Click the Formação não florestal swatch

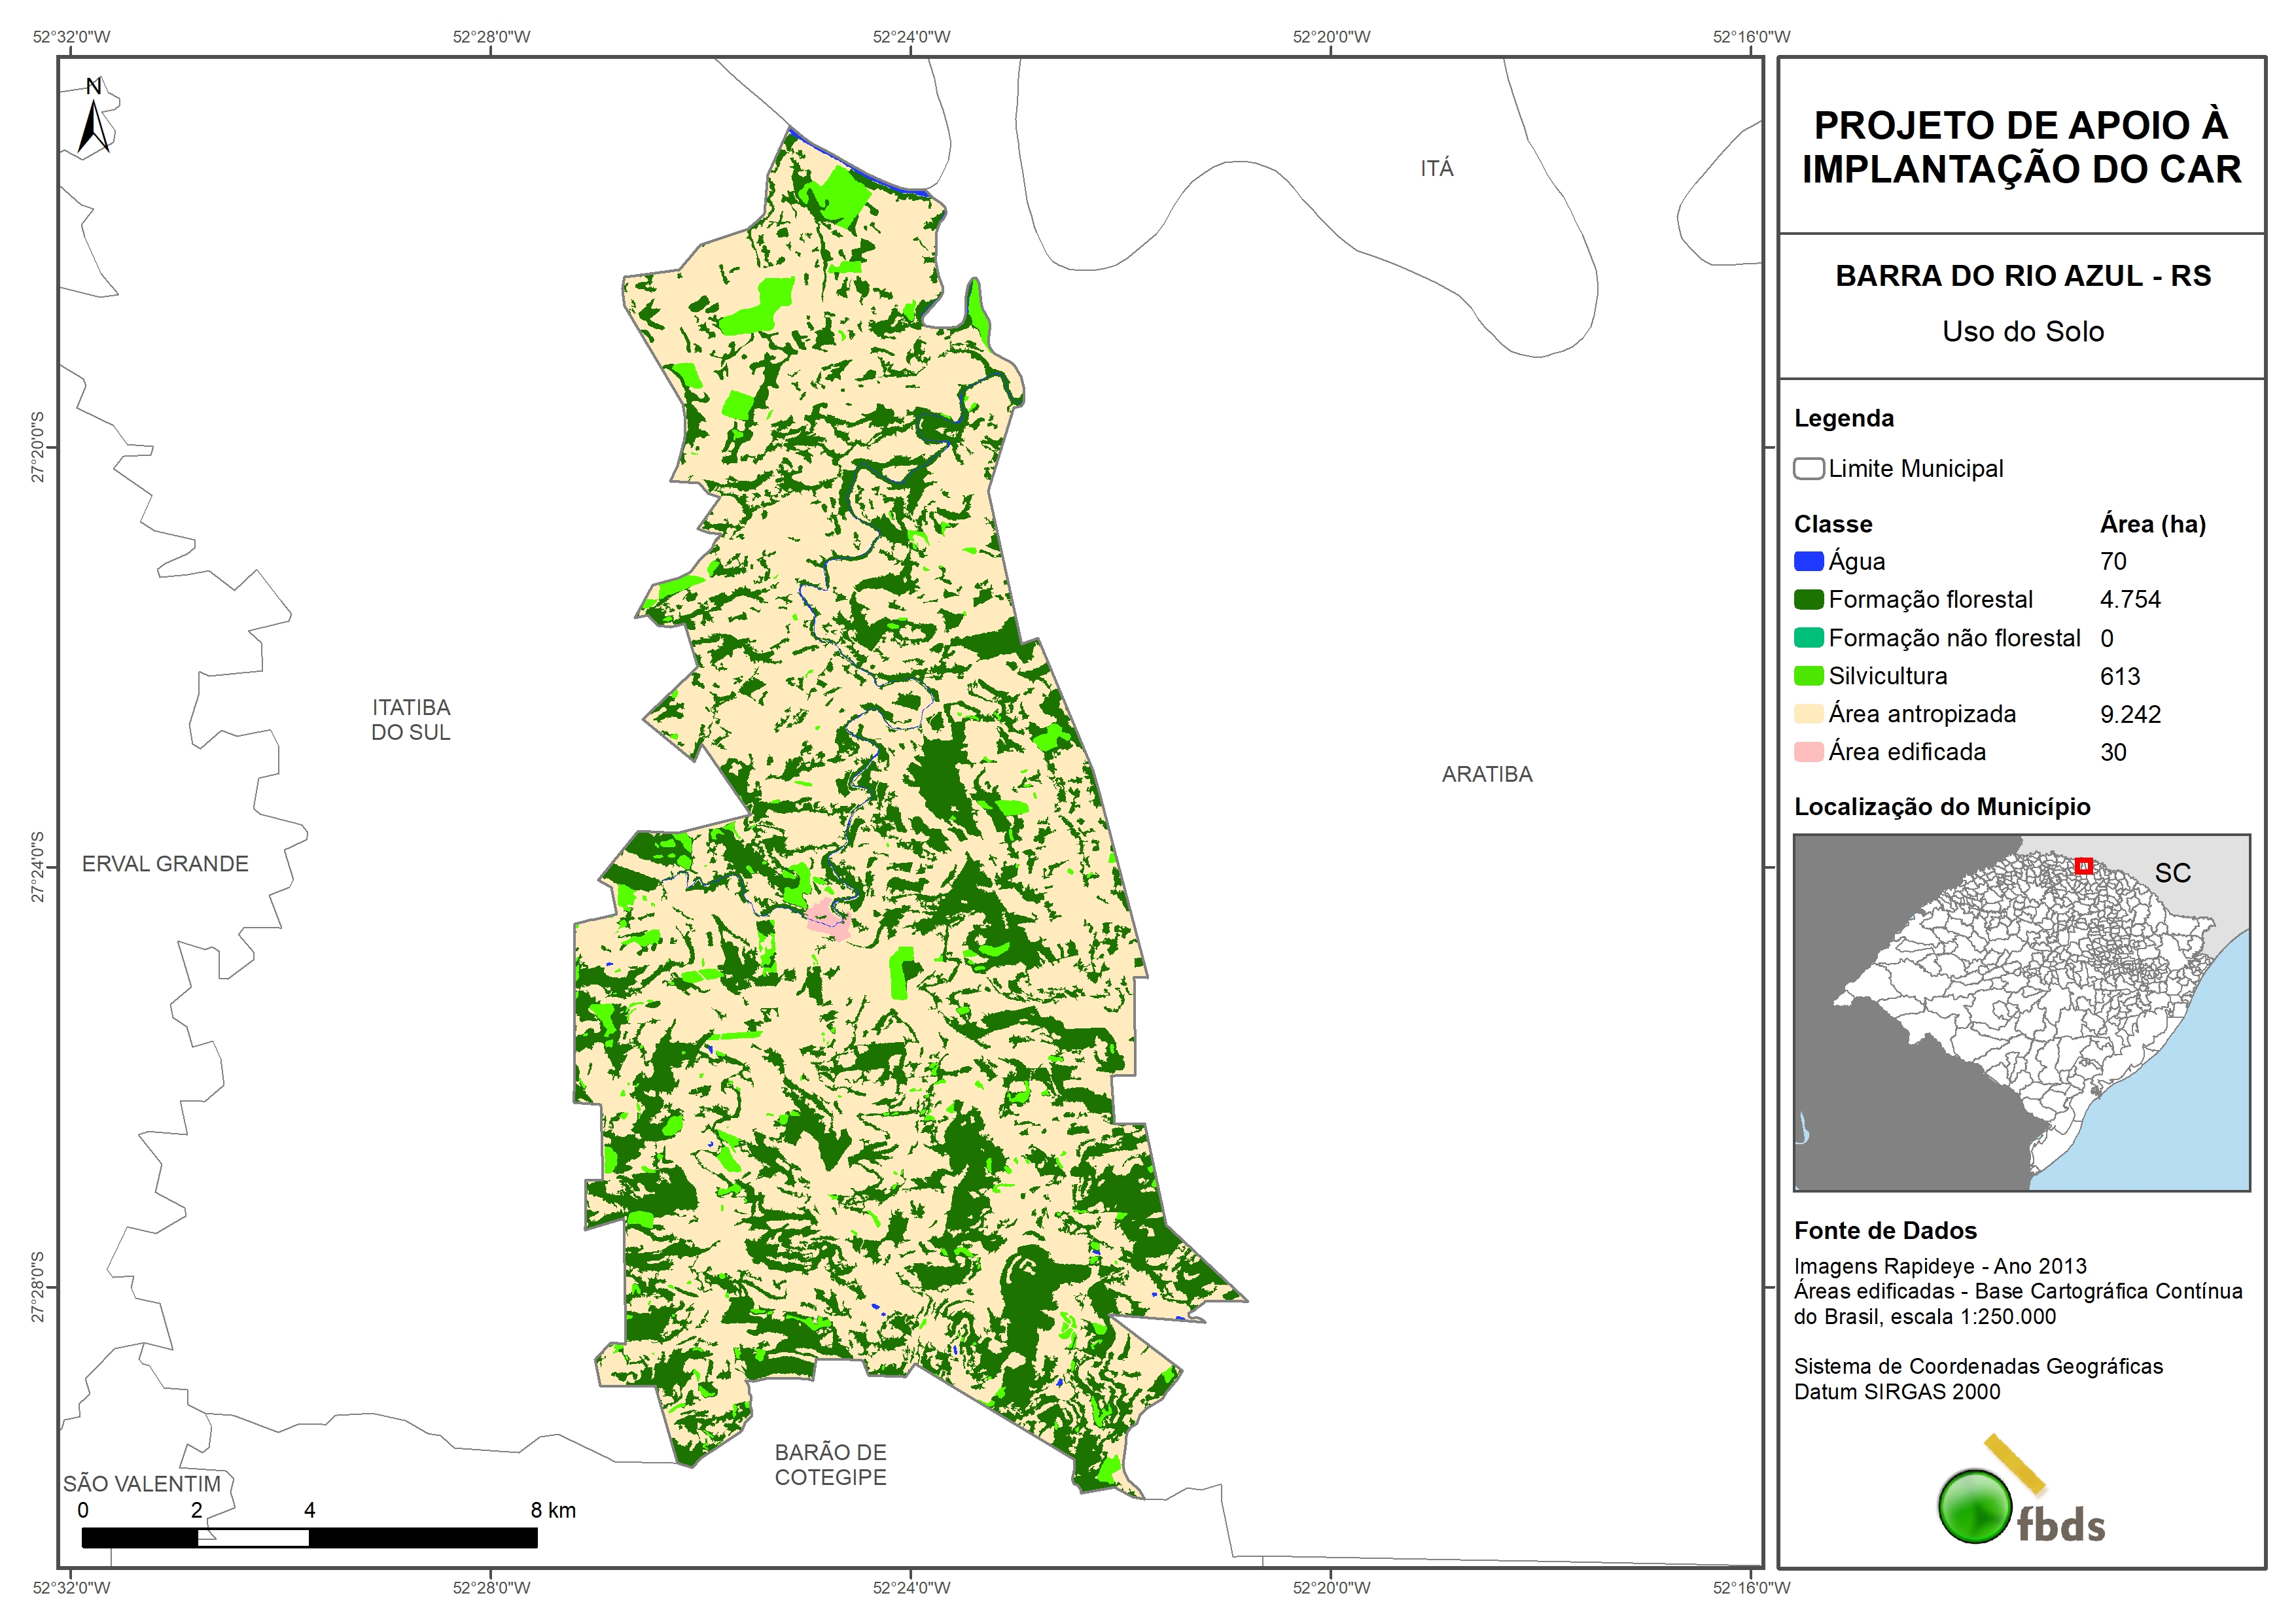pos(1808,638)
